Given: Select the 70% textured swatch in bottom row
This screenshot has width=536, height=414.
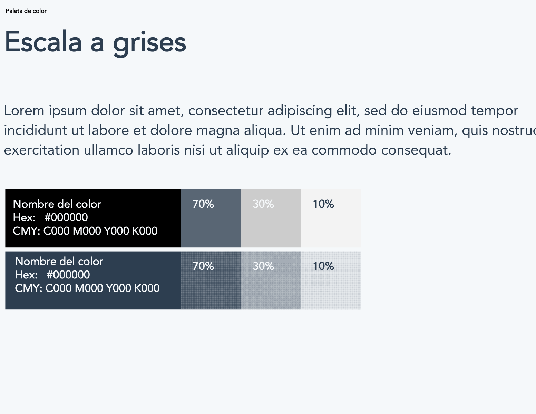Looking at the screenshot, I should tap(211, 280).
